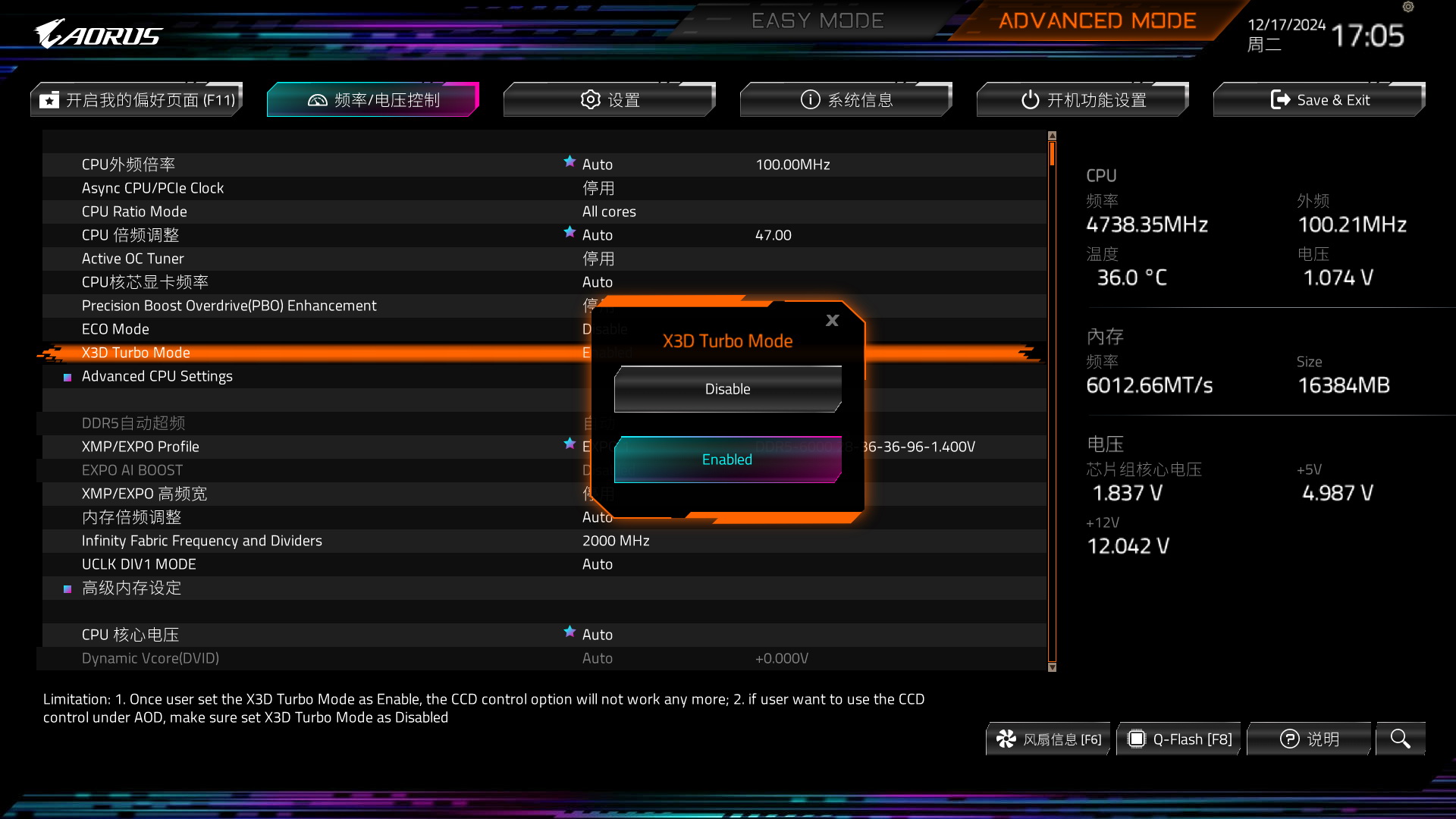The image size is (1456, 819).
Task: Open CPU外频倍率 Auto value dropdown
Action: point(598,165)
